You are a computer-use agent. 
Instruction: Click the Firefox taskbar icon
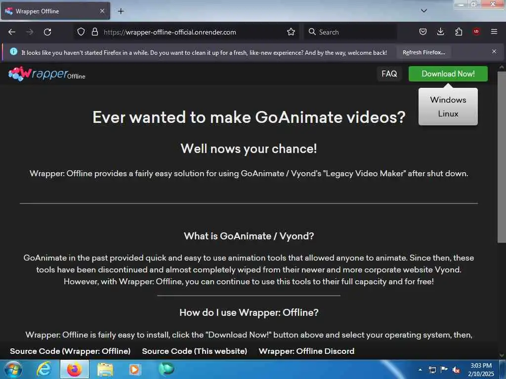[74, 369]
